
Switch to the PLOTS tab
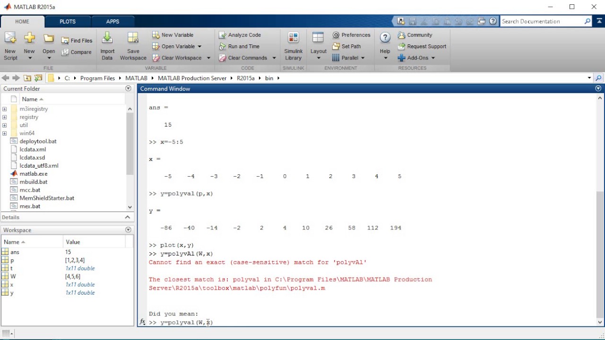pos(68,21)
